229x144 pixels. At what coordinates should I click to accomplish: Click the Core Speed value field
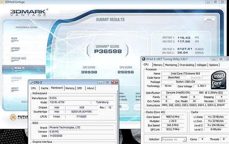173,117
